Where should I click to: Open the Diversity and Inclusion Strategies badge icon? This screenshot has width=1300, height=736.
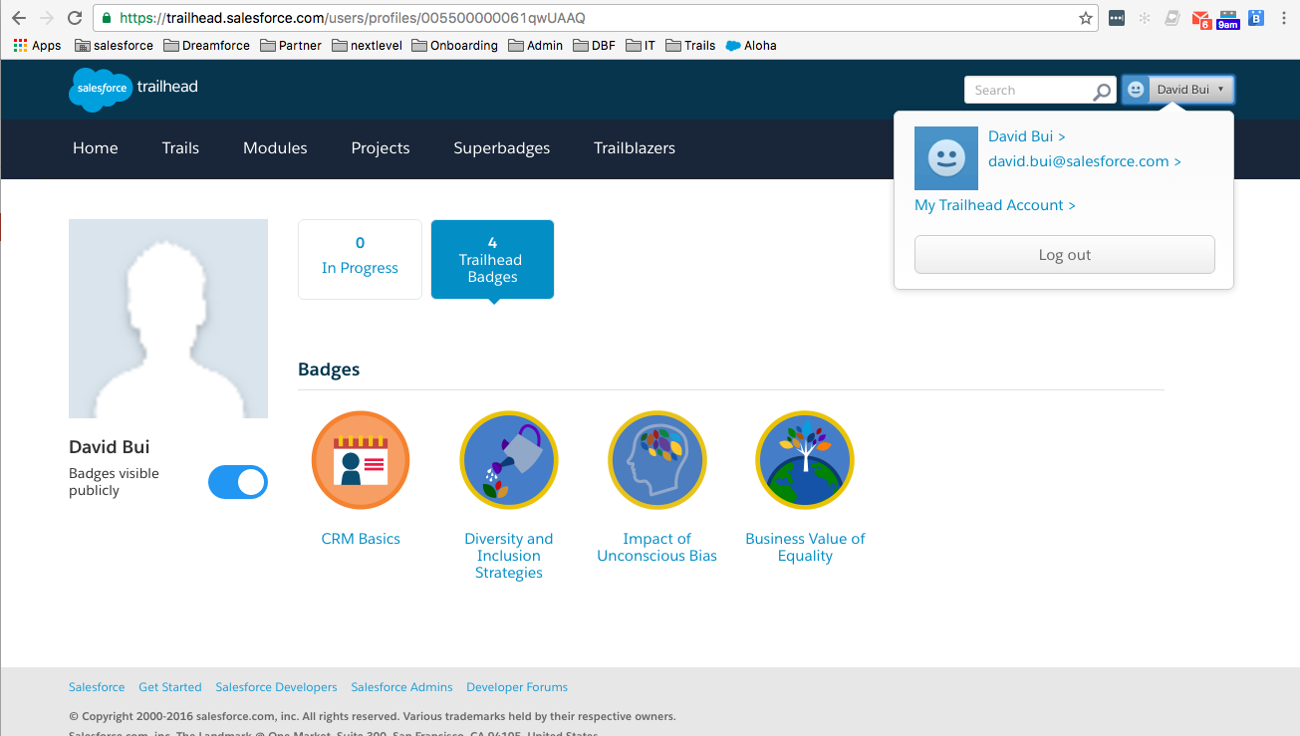coord(509,460)
